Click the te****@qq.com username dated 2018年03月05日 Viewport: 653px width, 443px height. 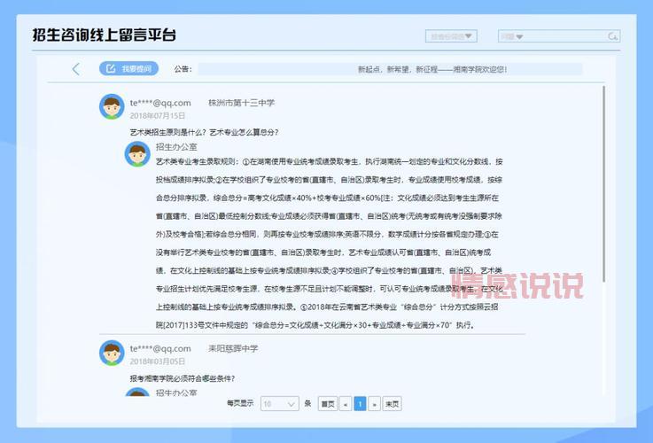click(x=160, y=348)
